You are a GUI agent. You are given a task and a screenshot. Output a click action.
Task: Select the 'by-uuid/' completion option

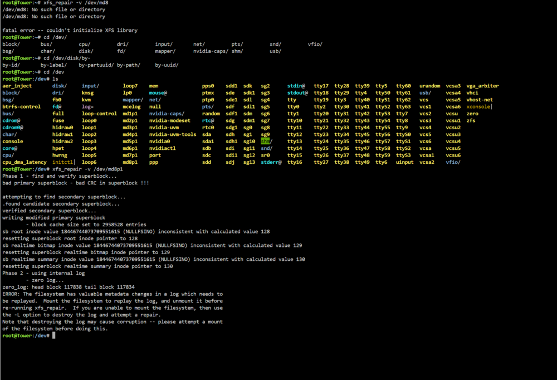tap(167, 65)
